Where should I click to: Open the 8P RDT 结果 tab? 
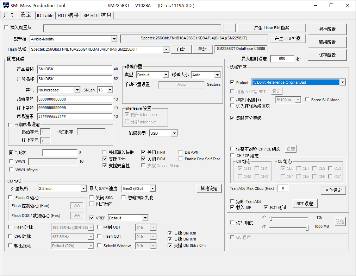click(98, 15)
